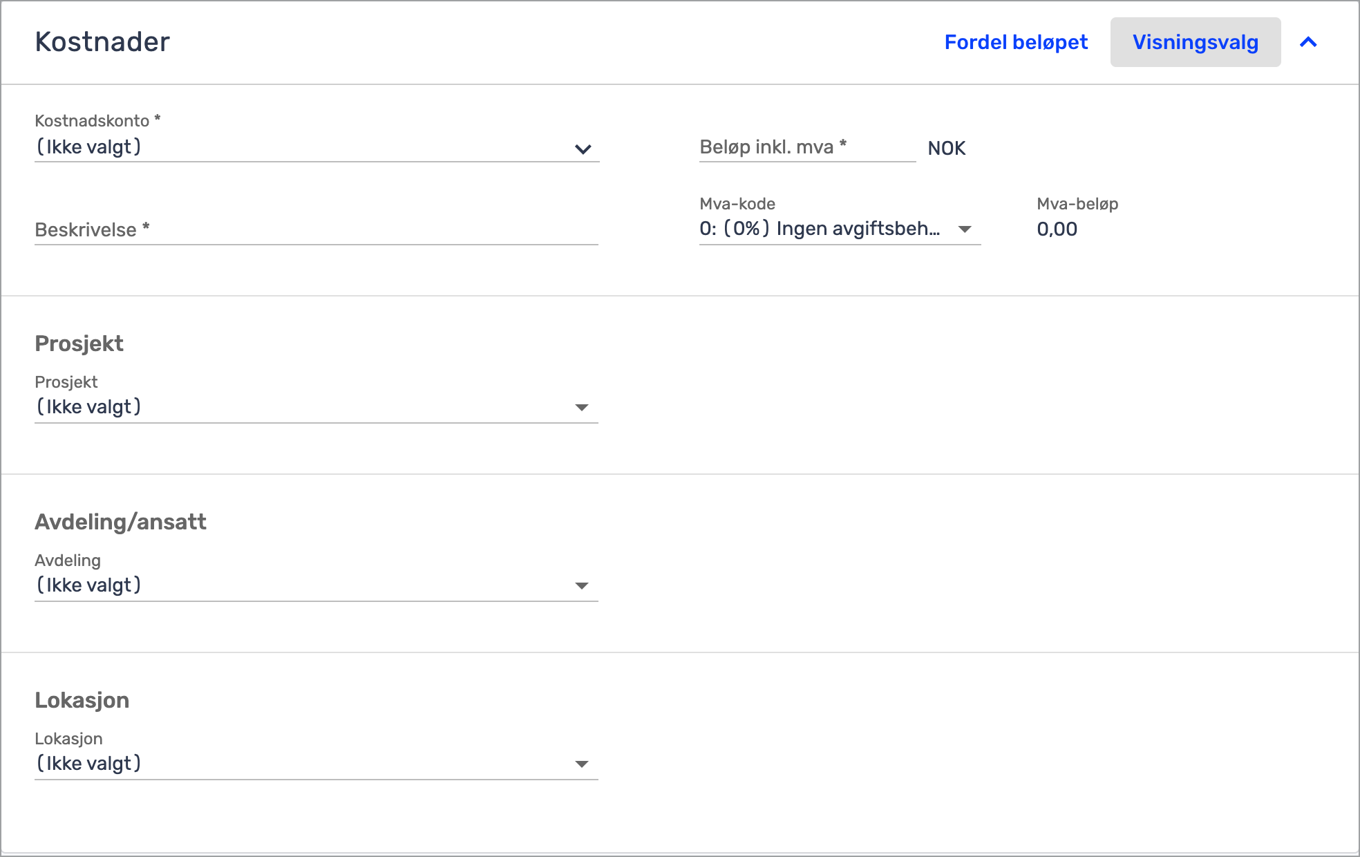Open the Mva-kode 0% Ingen avgiftsbeh selection
Image resolution: width=1360 pixels, height=857 pixels.
(820, 229)
